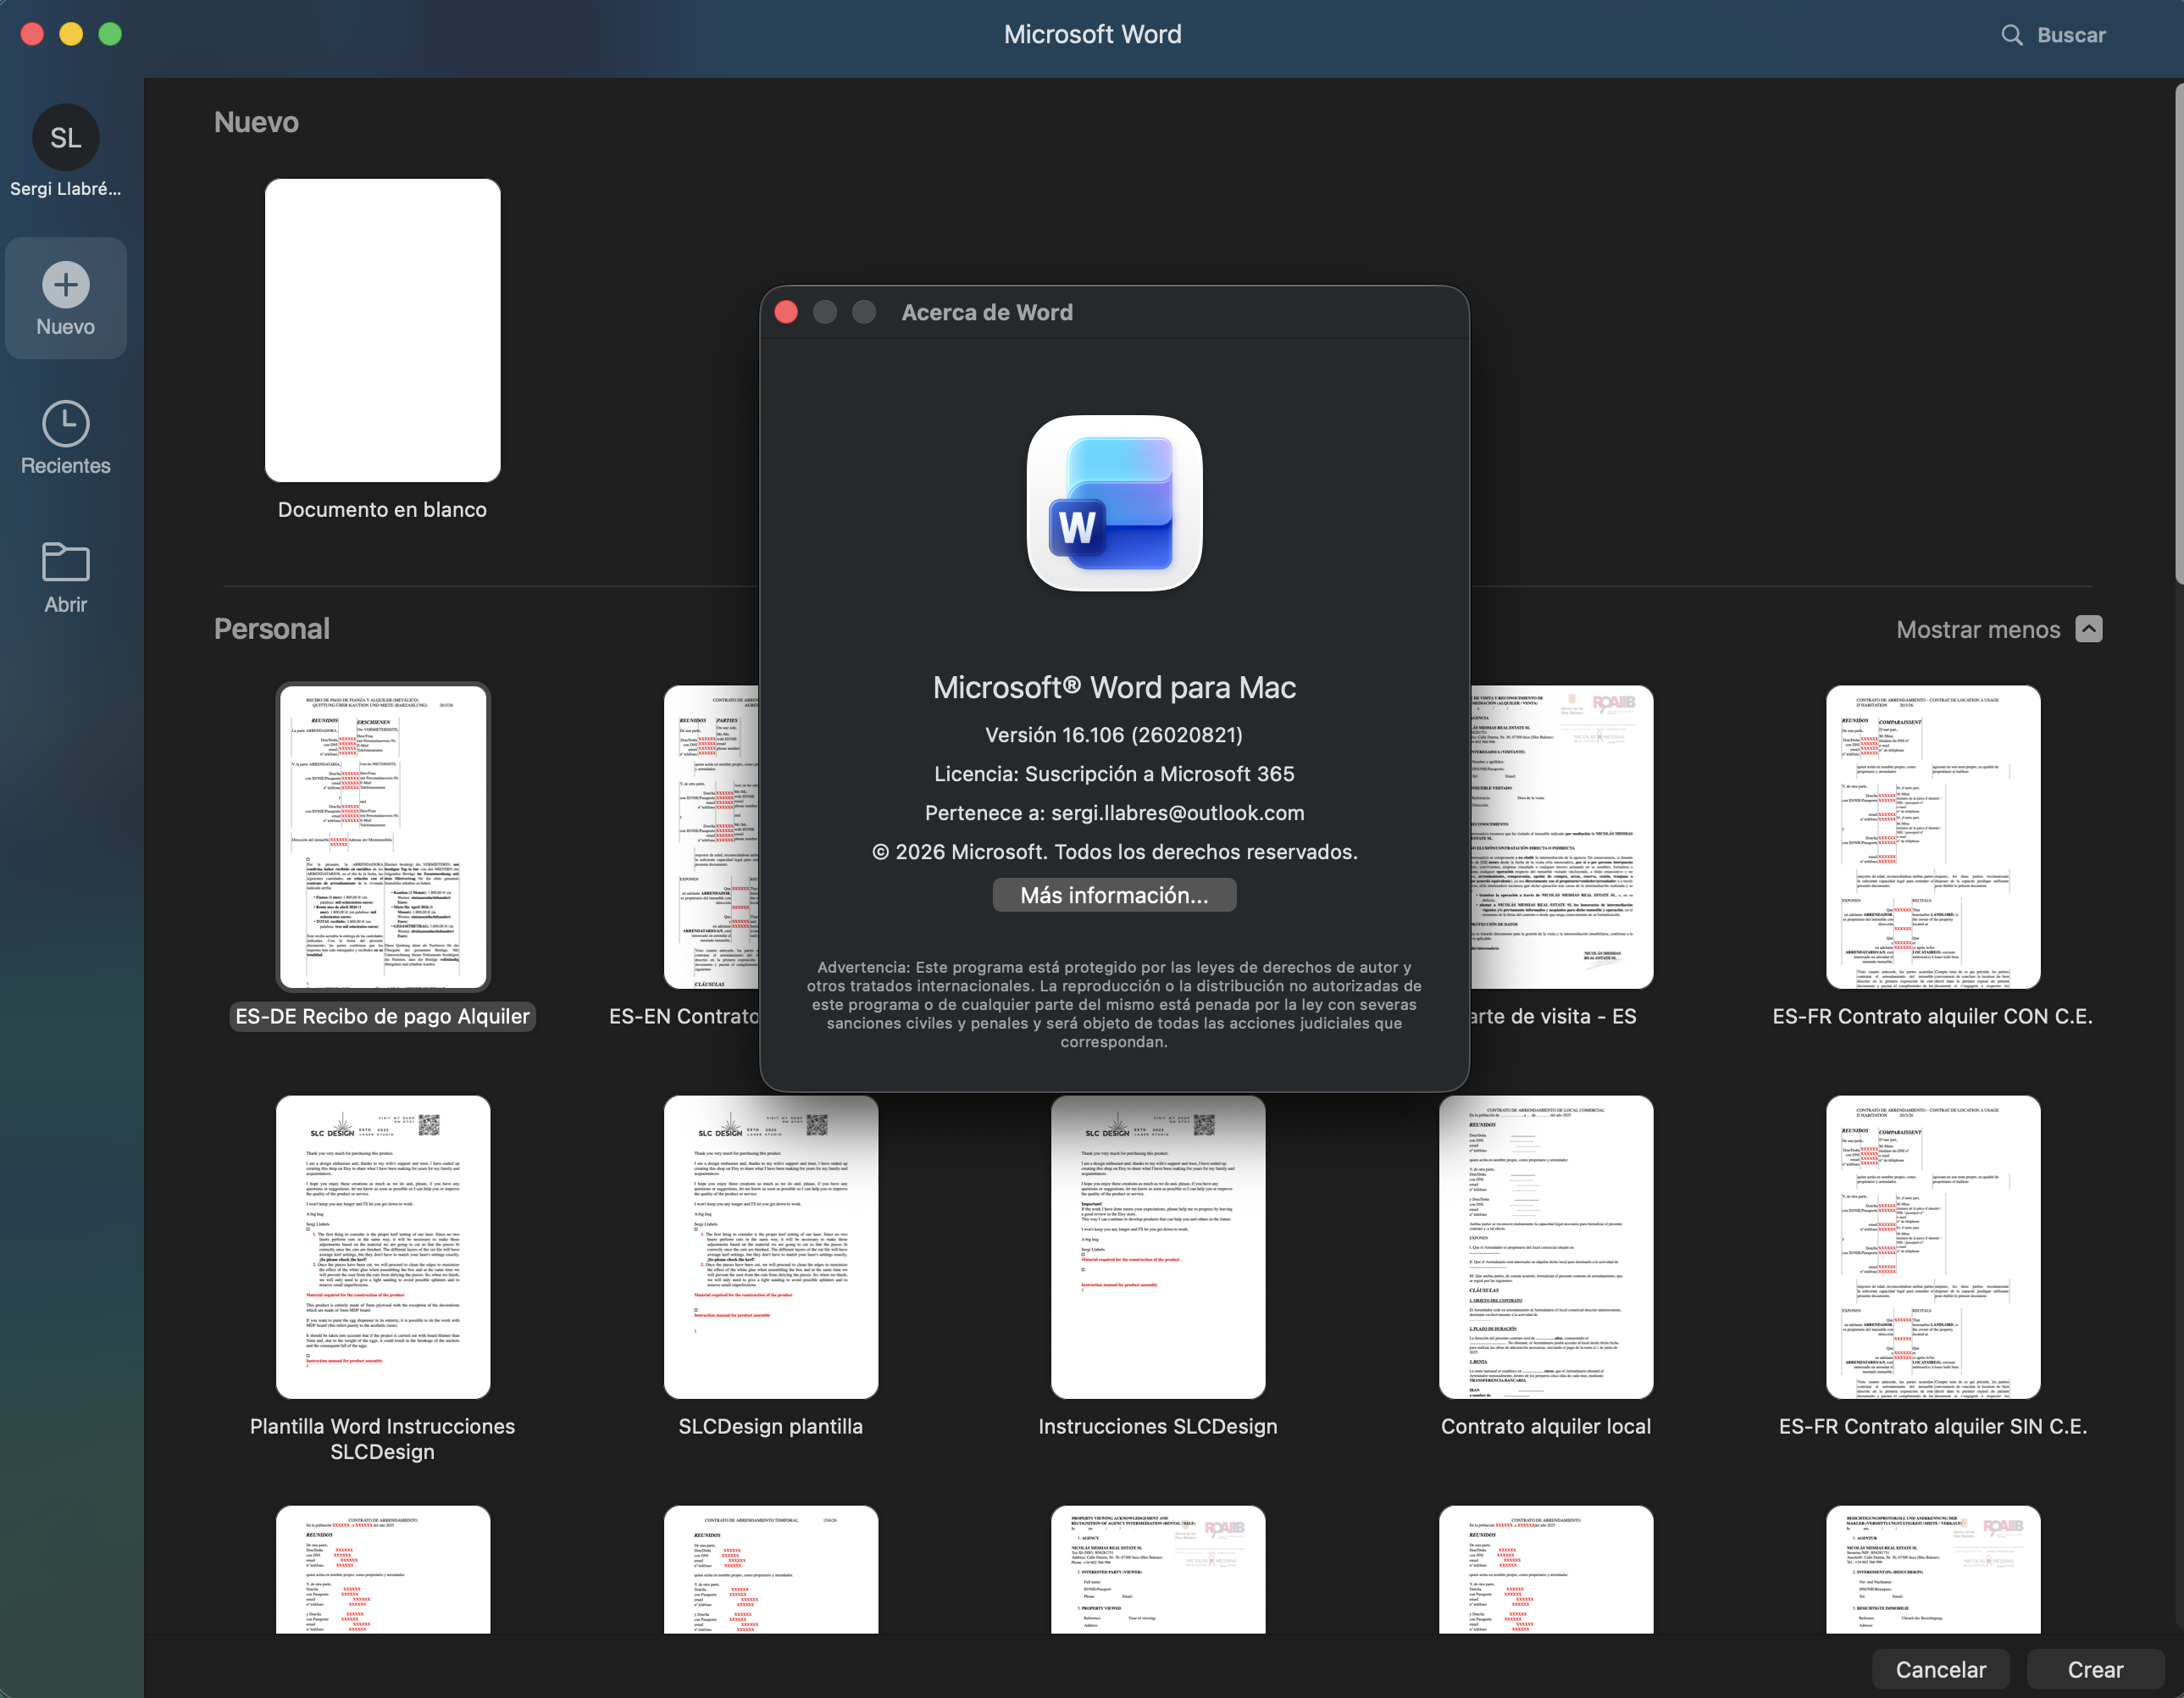
Task: Click the Word app logo in dialog
Action: (x=1114, y=503)
